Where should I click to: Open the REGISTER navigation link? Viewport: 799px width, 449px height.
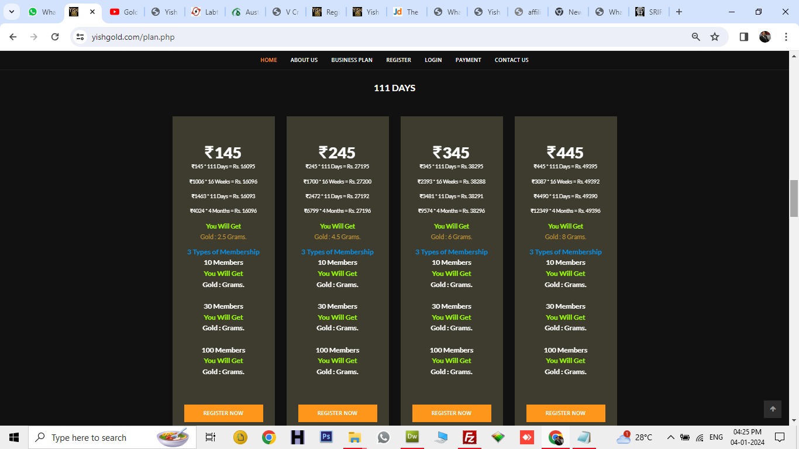tap(398, 60)
